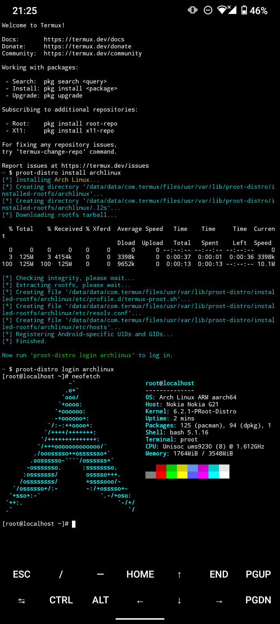Tap the 'Downloading rootfs tarball...' line
Image resolution: width=280 pixels, height=624 pixels.
[59, 215]
